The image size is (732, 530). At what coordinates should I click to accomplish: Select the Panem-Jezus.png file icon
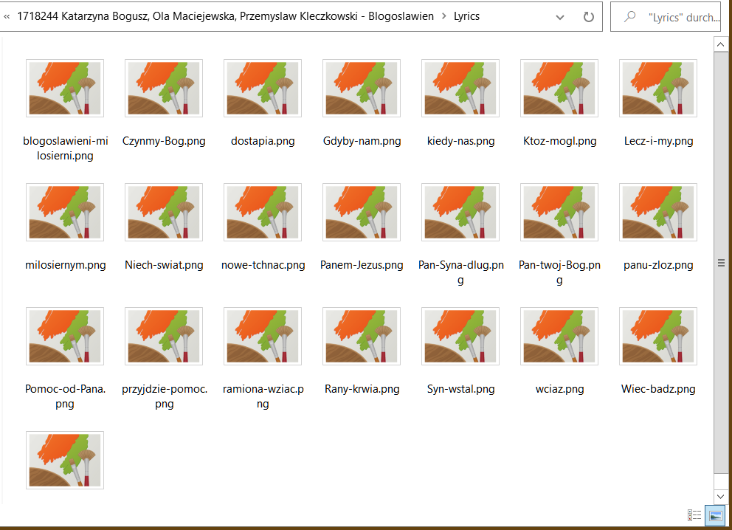[x=362, y=212]
